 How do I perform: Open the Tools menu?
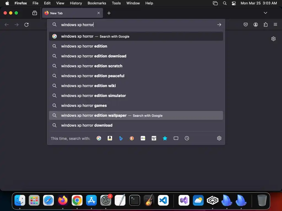tap(116, 3)
